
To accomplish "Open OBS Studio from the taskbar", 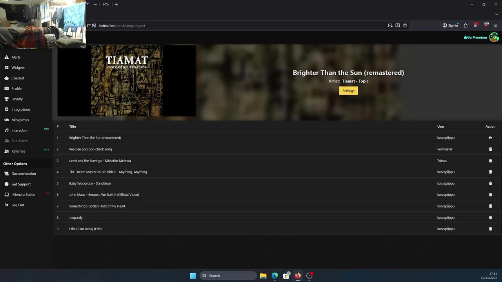I will tap(309, 276).
